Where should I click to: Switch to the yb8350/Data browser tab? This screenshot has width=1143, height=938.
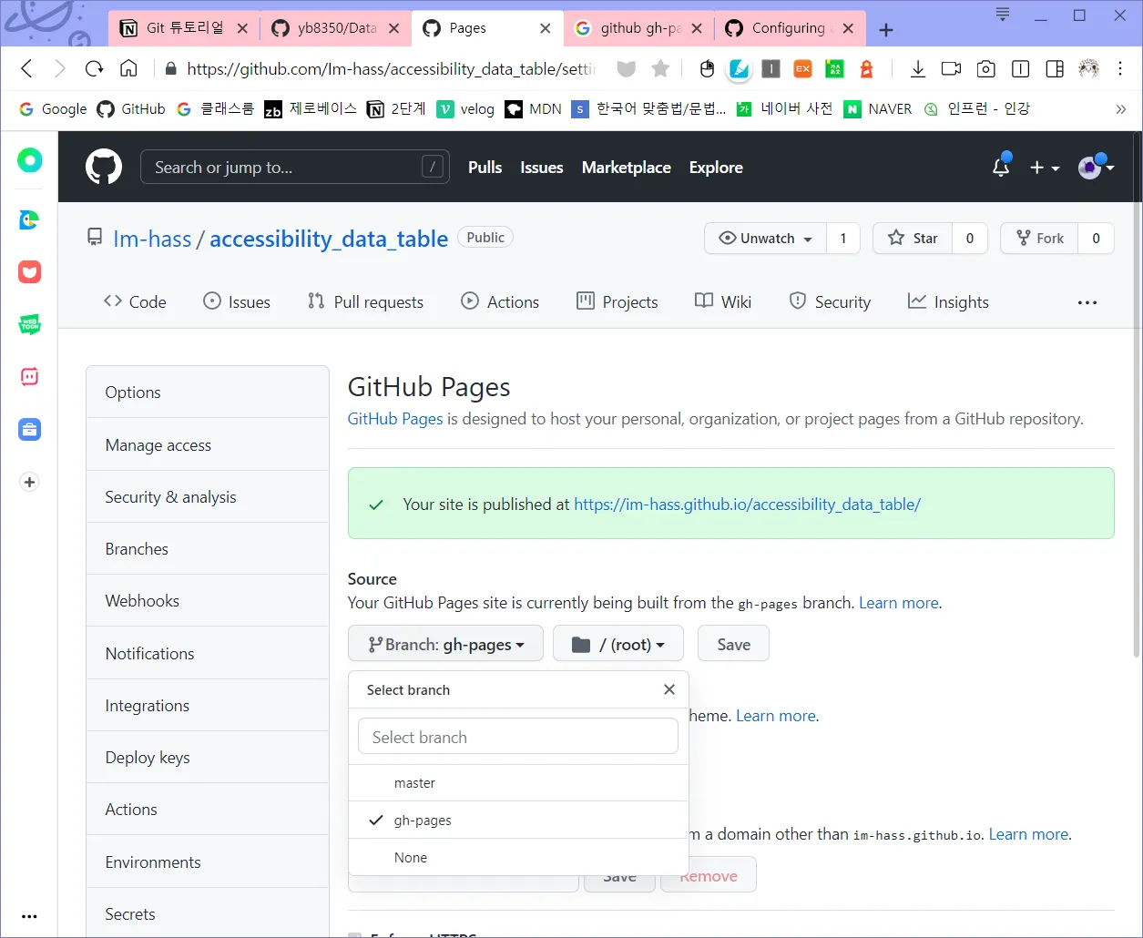[336, 28]
